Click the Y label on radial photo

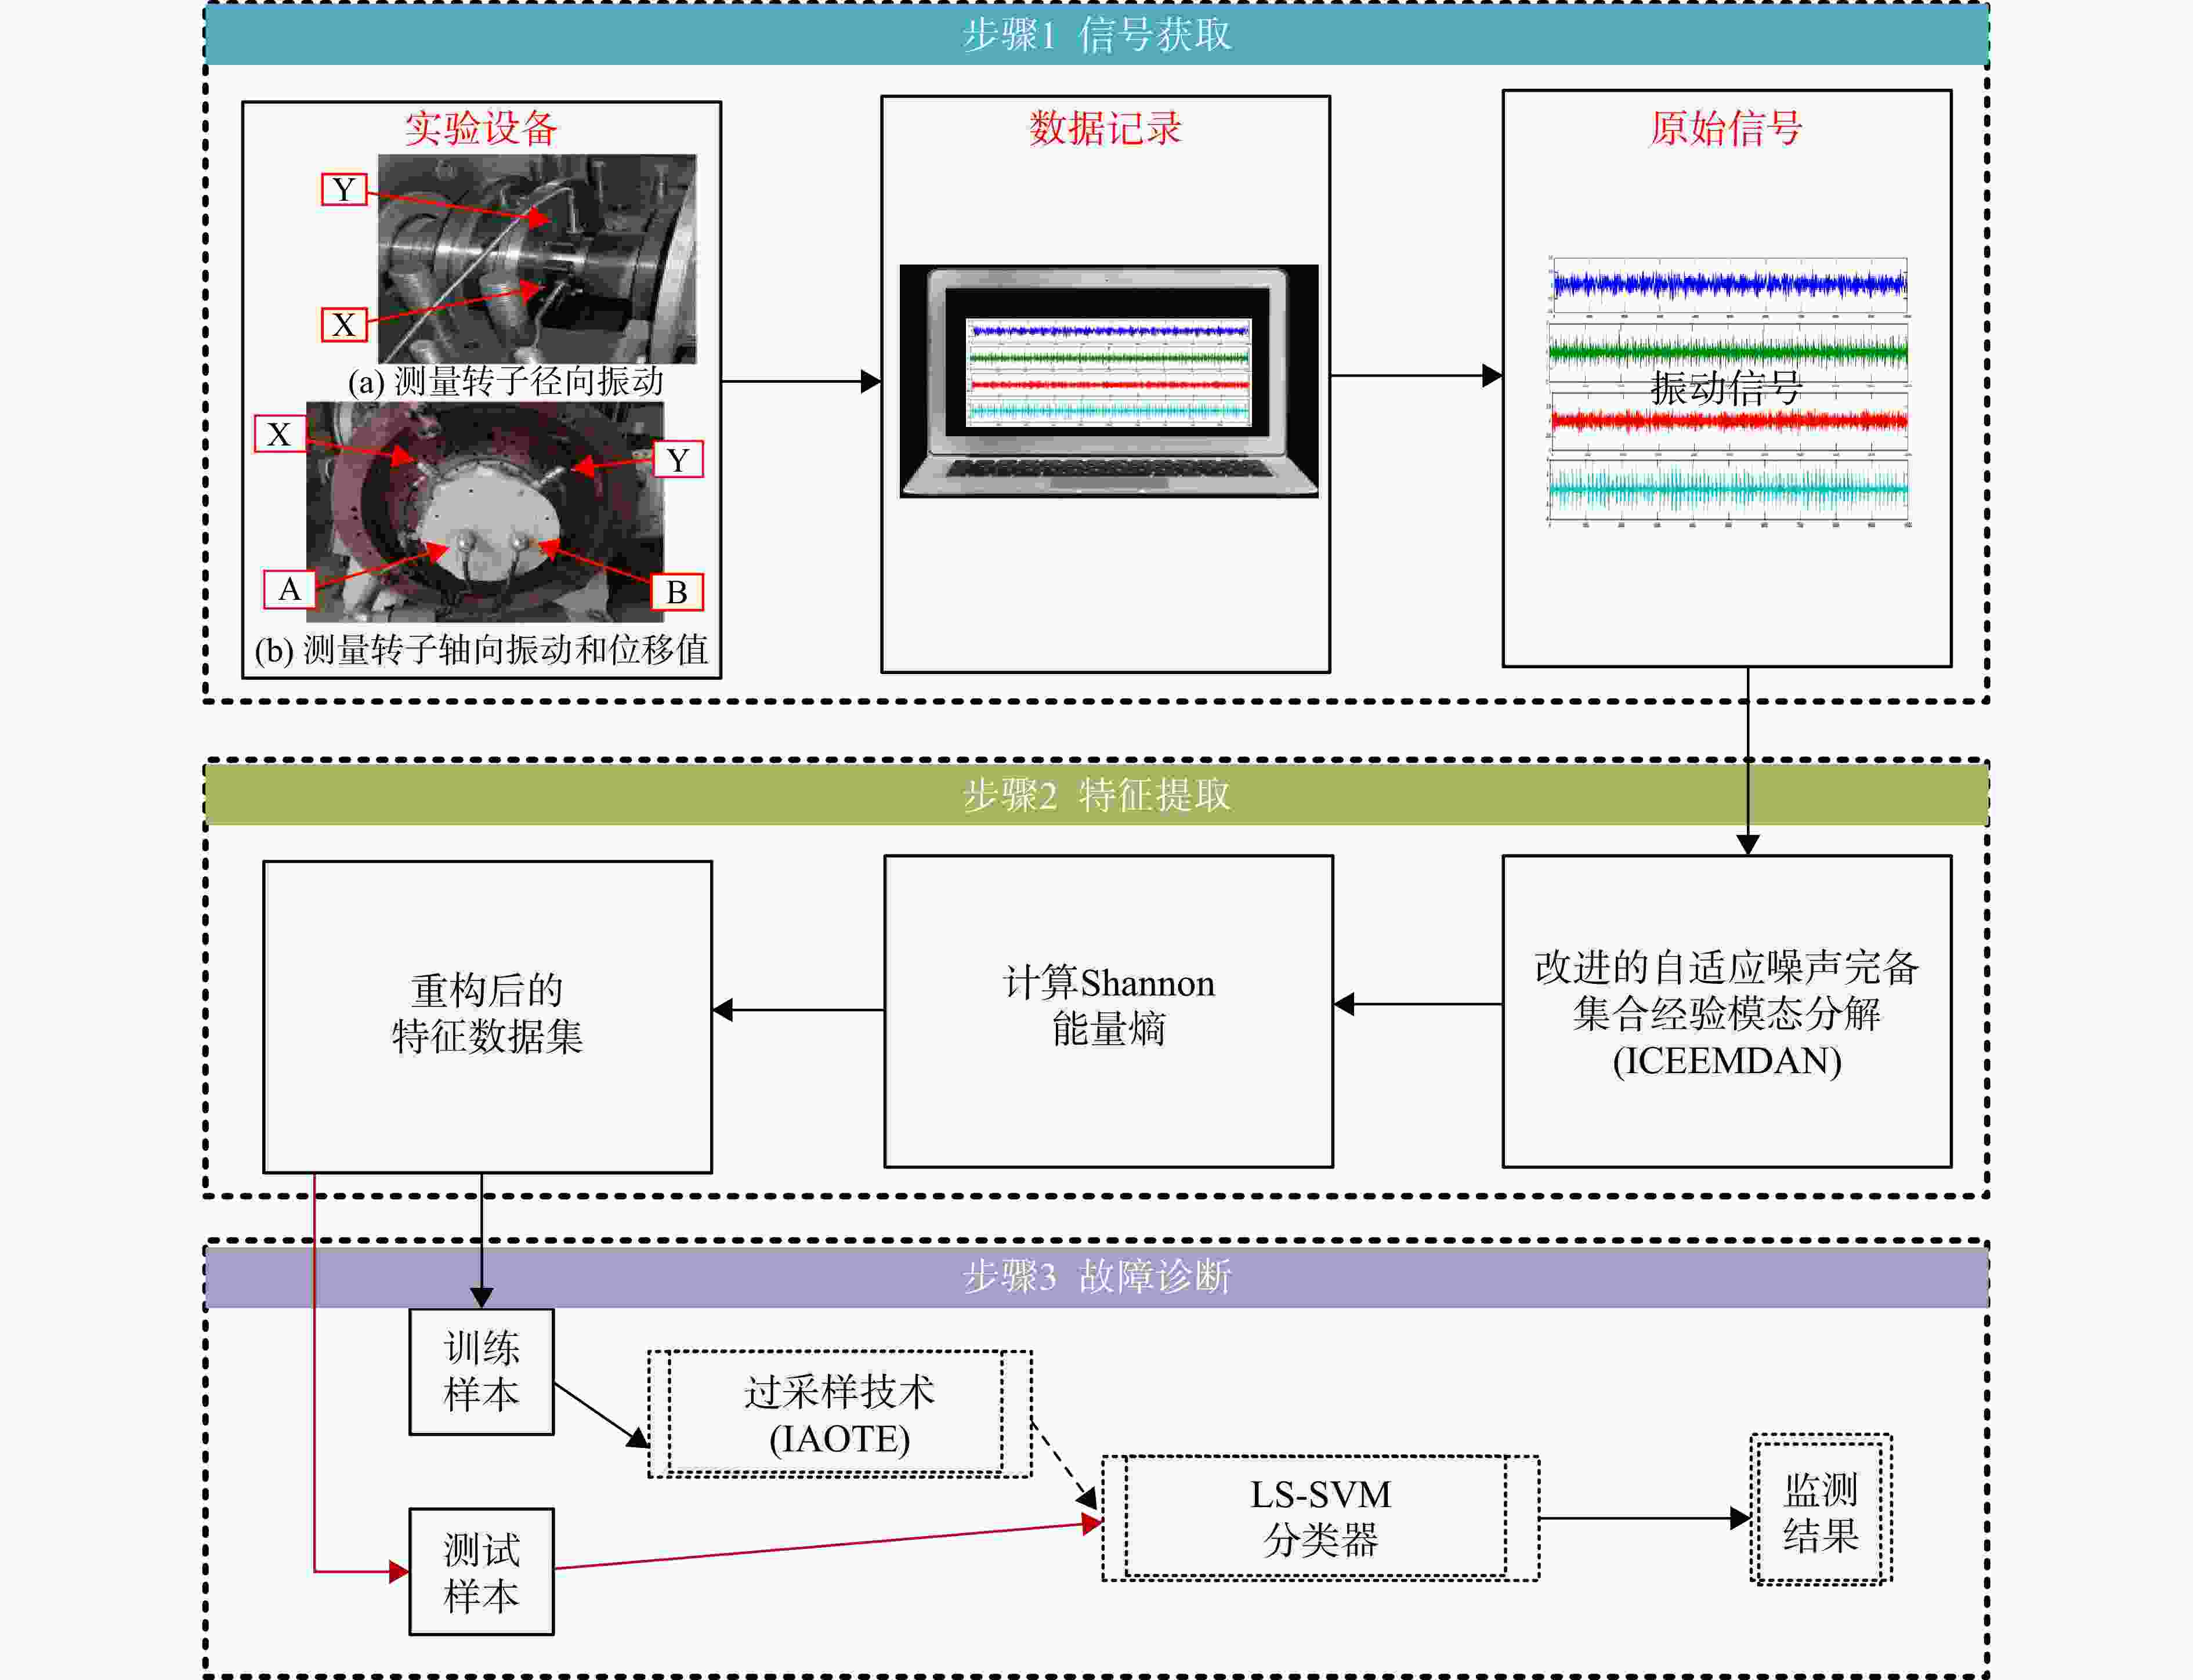(x=344, y=189)
